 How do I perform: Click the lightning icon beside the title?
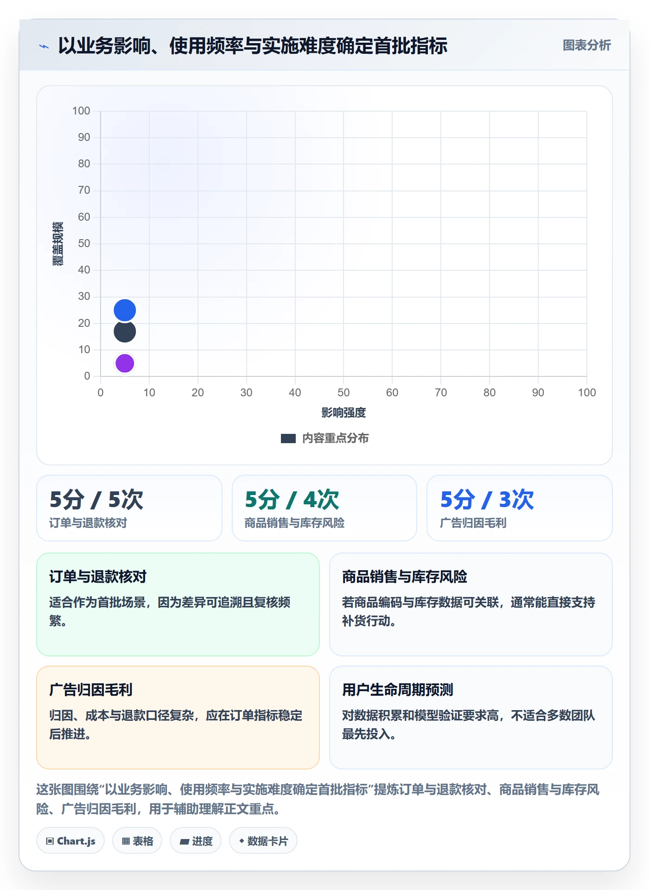pyautogui.click(x=44, y=46)
